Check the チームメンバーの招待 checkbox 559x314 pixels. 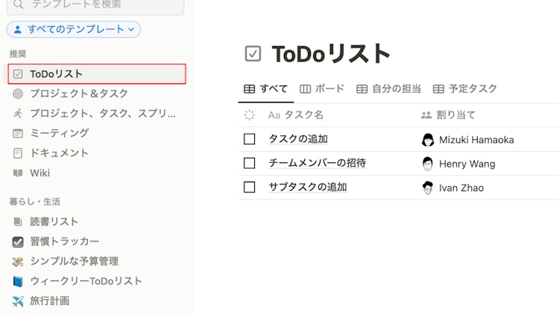(250, 163)
